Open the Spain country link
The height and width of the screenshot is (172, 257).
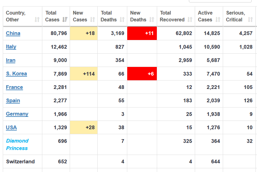click(x=13, y=100)
